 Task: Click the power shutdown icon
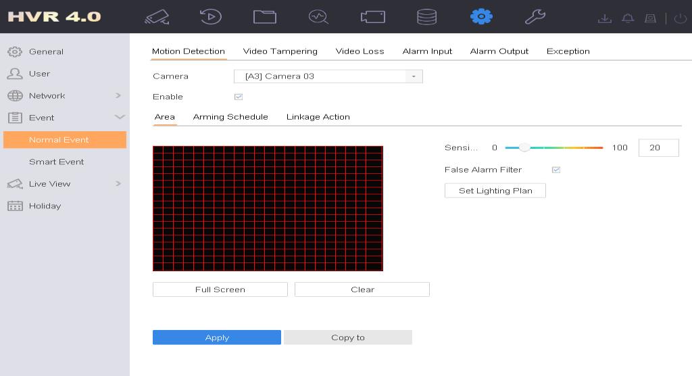680,18
